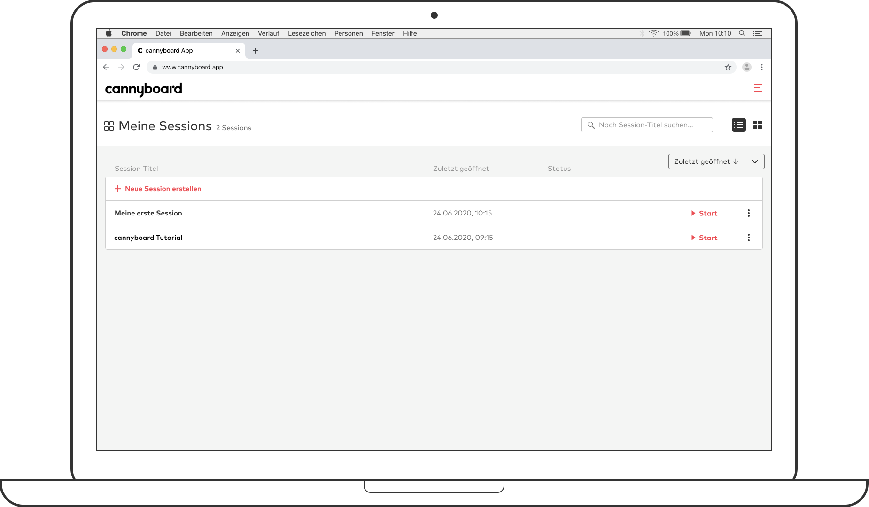869x507 pixels.
Task: Open the Meine erste Session row title
Action: (148, 213)
